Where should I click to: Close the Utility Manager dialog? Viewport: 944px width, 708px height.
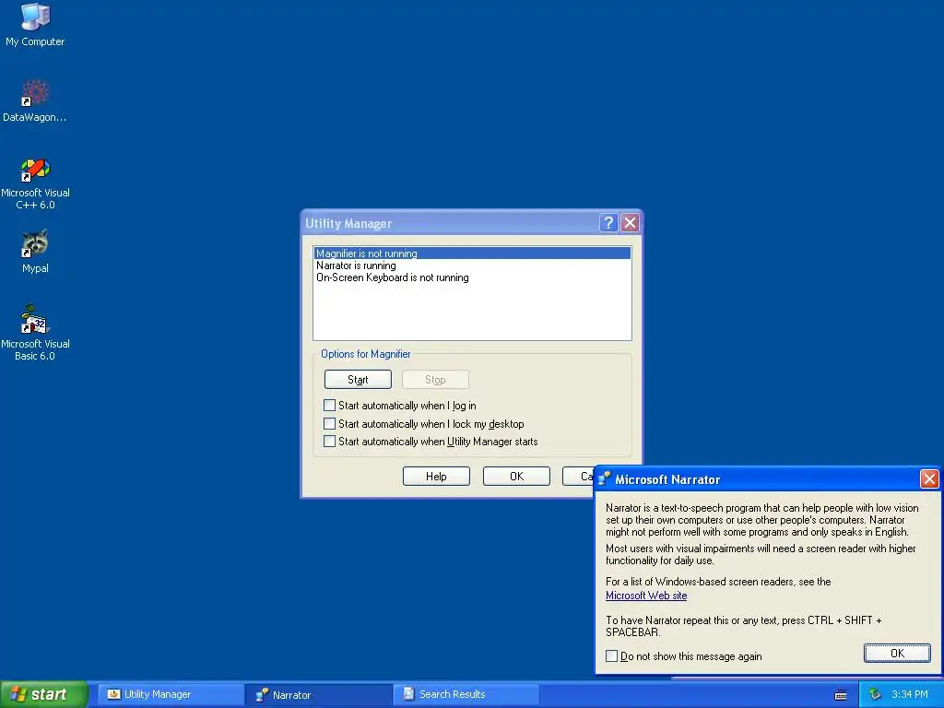point(630,223)
